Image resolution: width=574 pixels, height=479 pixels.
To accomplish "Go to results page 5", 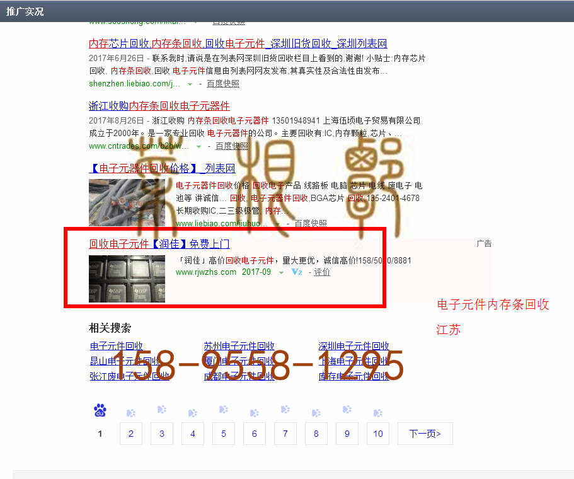I will point(224,434).
